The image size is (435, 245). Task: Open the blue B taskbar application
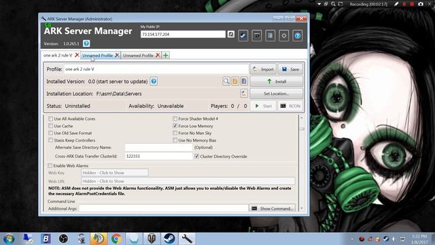click(x=46, y=239)
